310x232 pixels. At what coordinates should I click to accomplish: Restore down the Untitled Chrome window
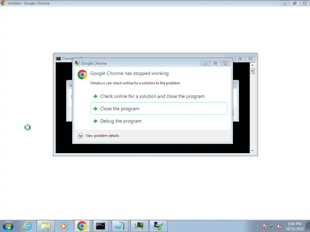coord(295,3)
